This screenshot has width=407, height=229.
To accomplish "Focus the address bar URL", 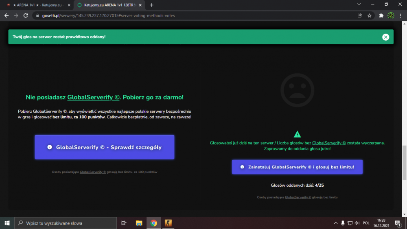I will (108, 15).
